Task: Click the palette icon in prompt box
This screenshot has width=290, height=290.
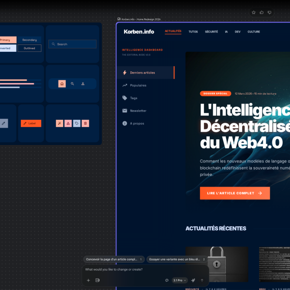Action: (x=167, y=280)
